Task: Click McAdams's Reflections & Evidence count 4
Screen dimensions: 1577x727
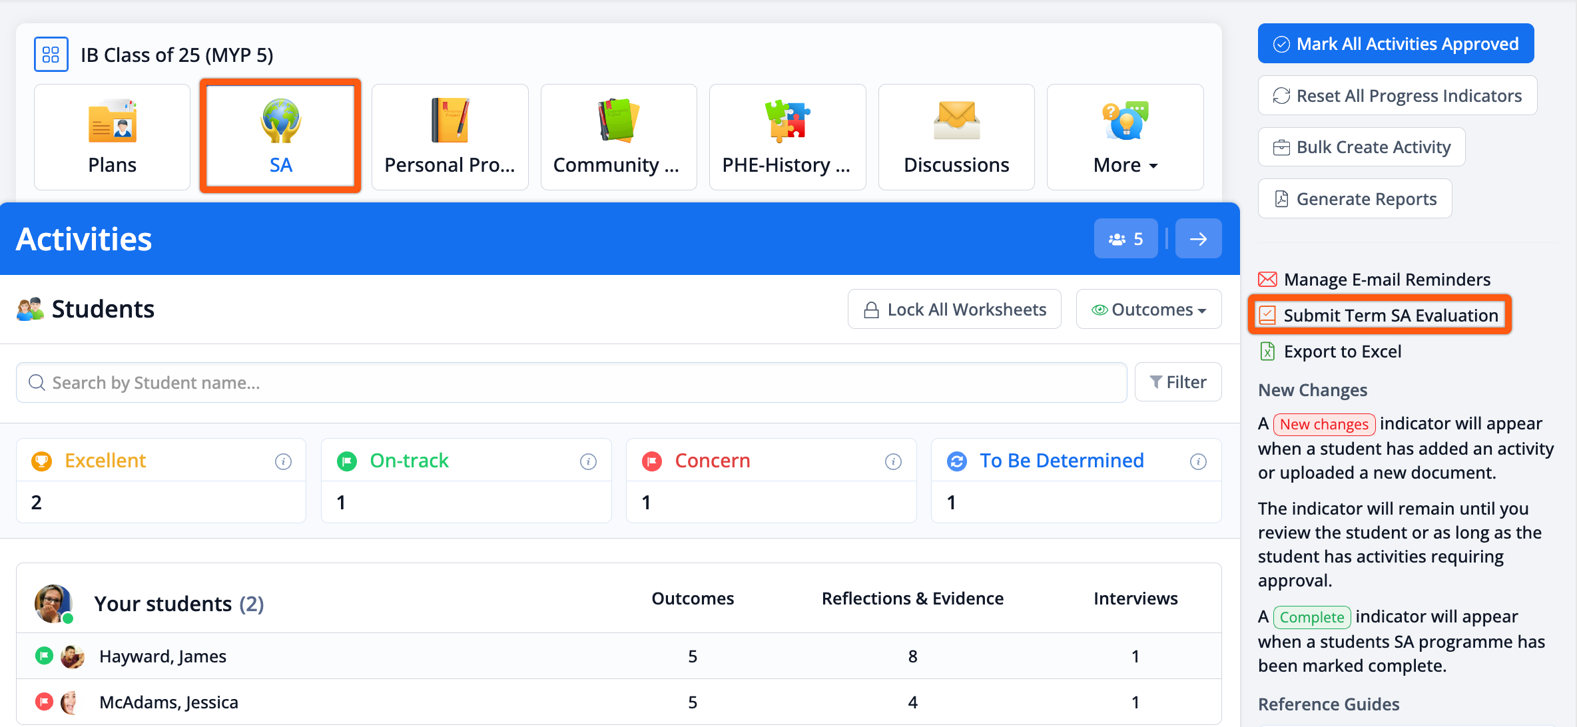Action: (912, 702)
